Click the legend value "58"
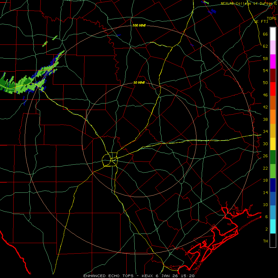278x278 pixels. point(265,58)
